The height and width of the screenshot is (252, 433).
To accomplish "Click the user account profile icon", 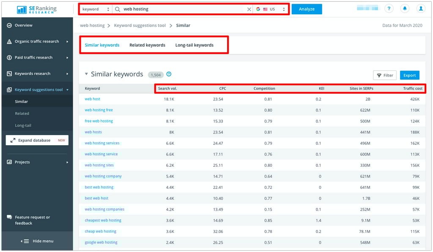I will (x=421, y=8).
